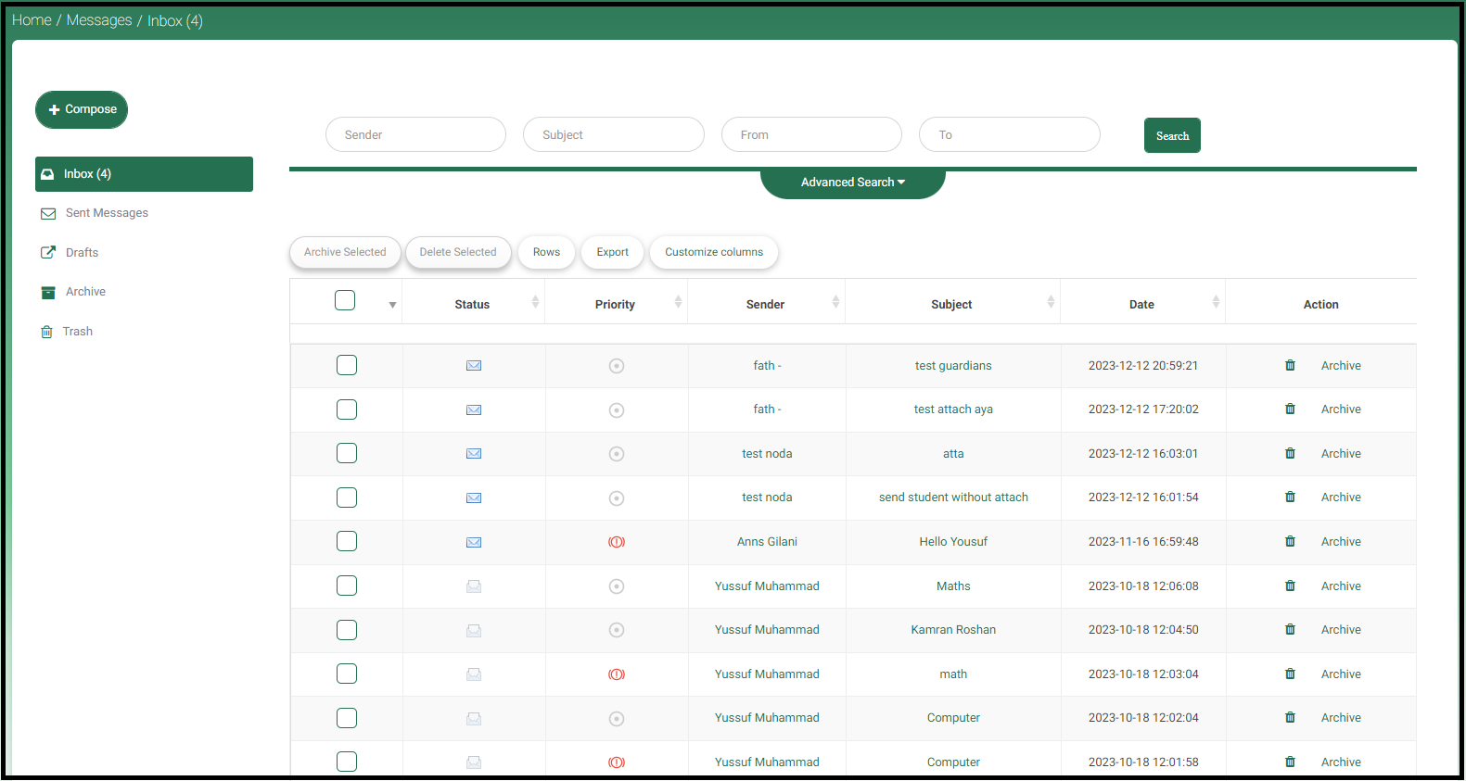This screenshot has height=781, width=1466.
Task: Click status envelope icon for 'Hello Yousuf'
Action: point(474,542)
